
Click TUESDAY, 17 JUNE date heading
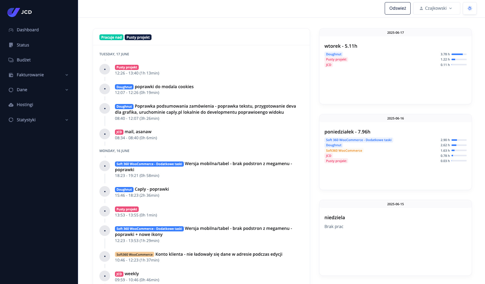[114, 54]
